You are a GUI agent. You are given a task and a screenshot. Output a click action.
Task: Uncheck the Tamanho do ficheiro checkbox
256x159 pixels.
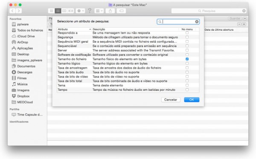click(187, 59)
